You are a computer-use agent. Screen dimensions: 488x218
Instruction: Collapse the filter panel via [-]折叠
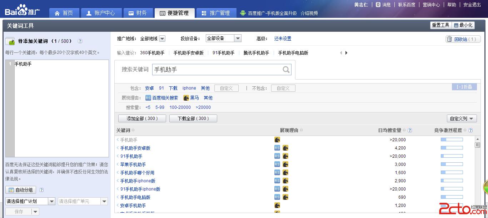click(x=464, y=87)
